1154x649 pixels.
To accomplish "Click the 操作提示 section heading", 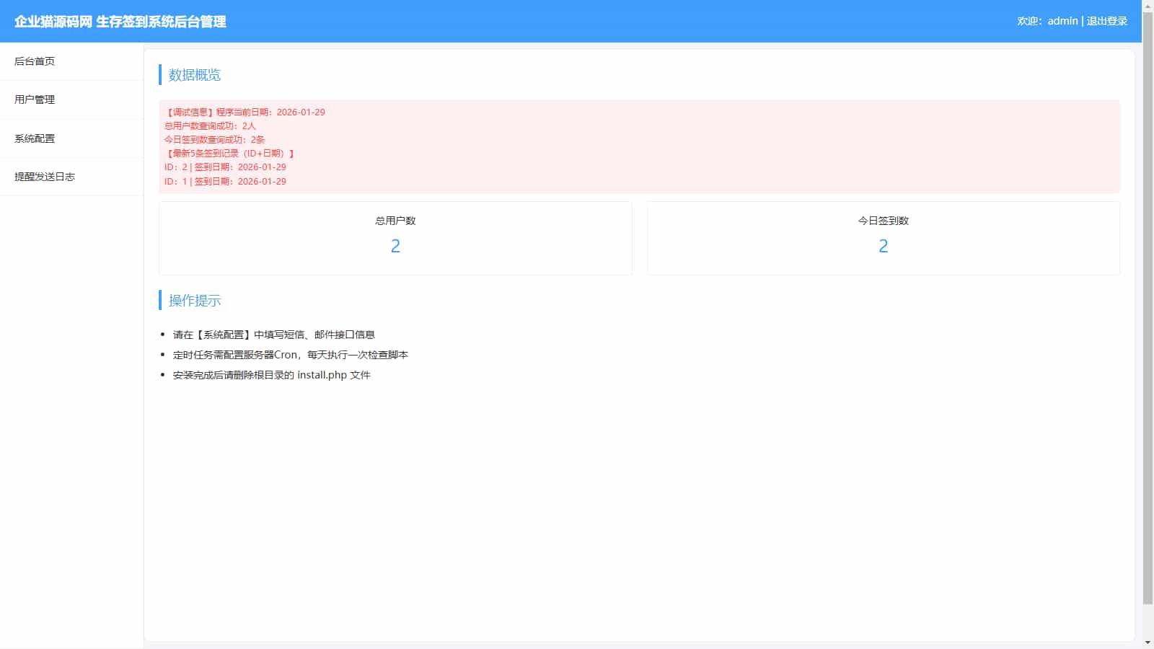I will [x=194, y=301].
